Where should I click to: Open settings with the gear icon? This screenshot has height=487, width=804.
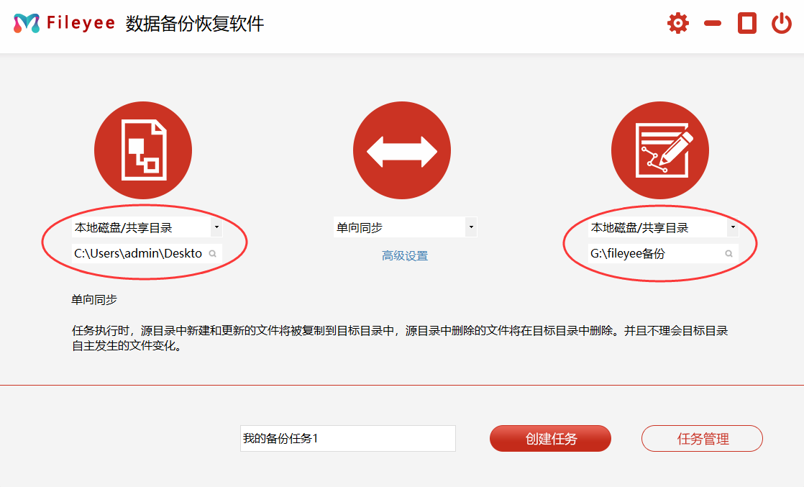coord(677,24)
